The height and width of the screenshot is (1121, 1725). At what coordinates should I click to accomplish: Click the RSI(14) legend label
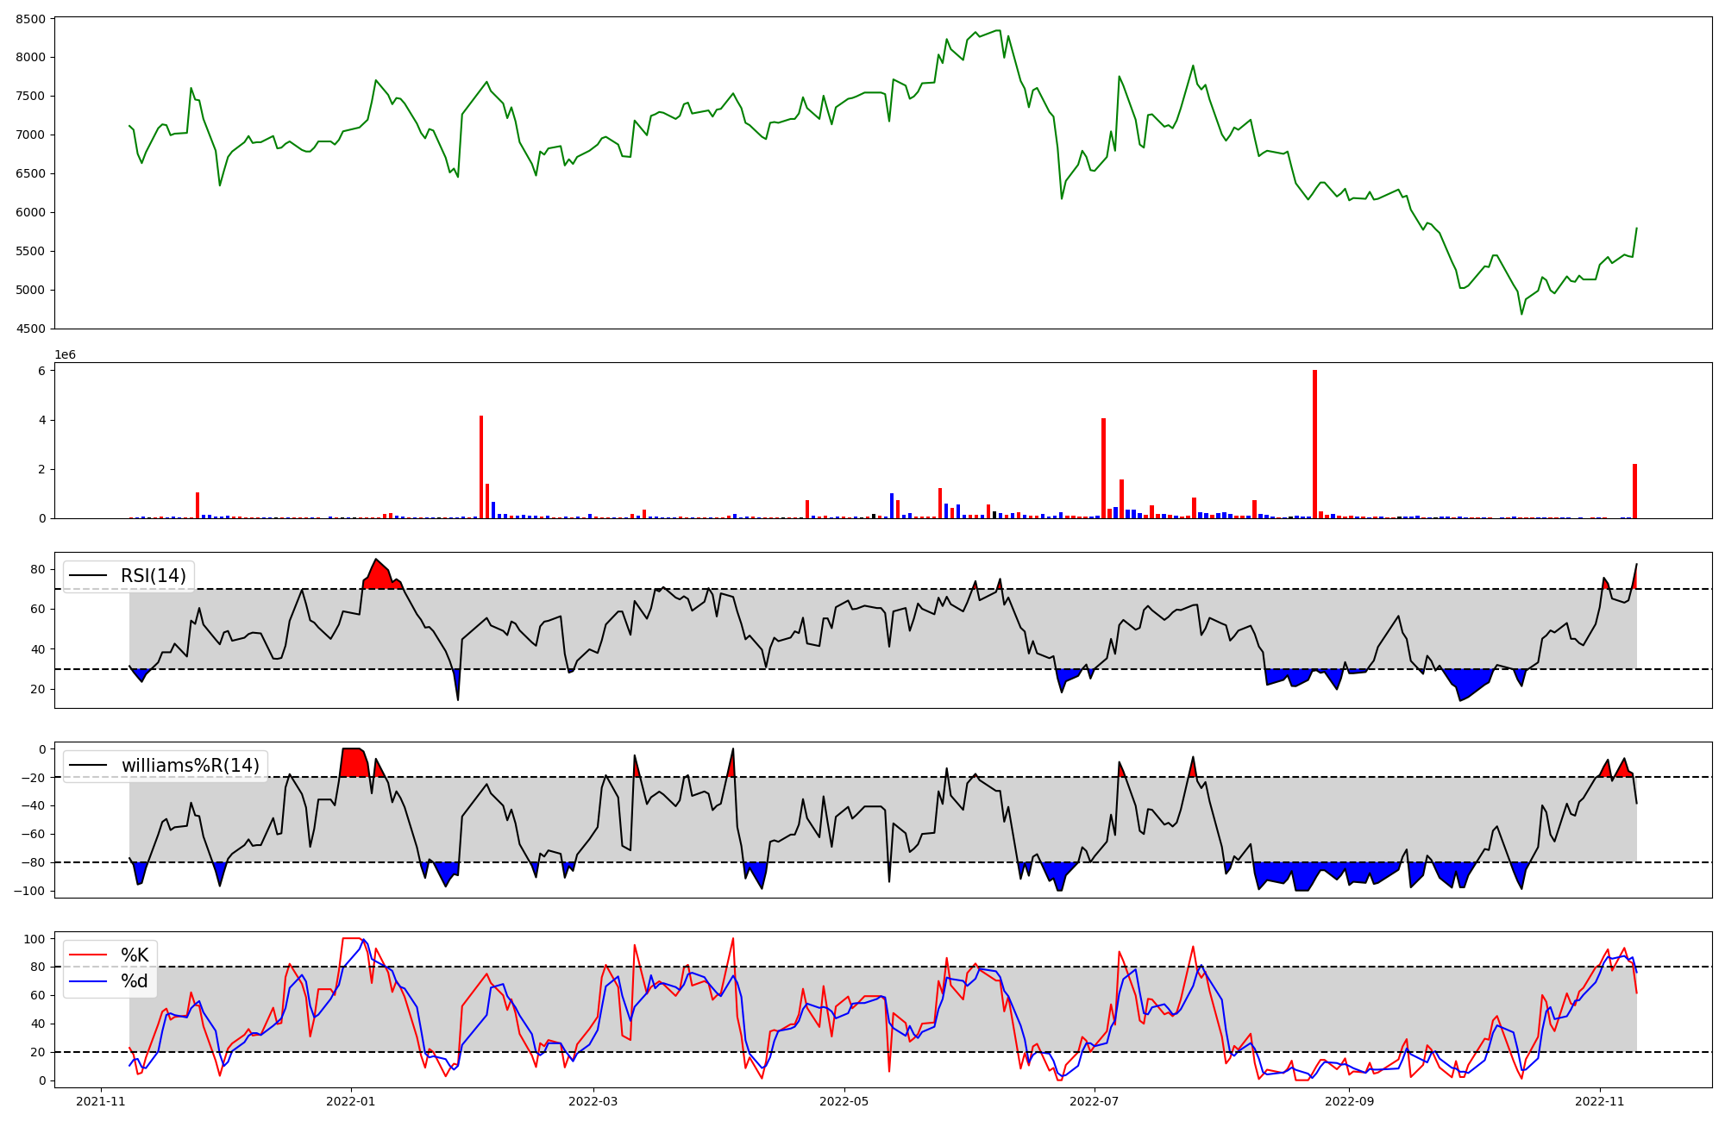(153, 576)
